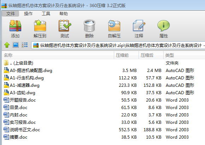Screen dimensions: 205x145
Task: Open the 工具 menu
Action: point(46,13)
